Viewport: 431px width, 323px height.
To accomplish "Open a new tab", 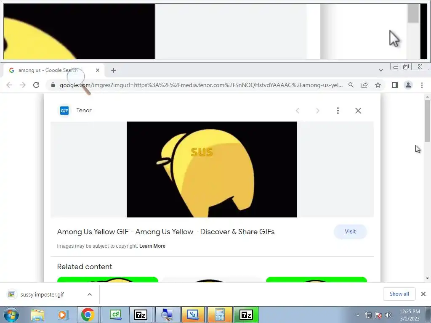I will pos(114,70).
